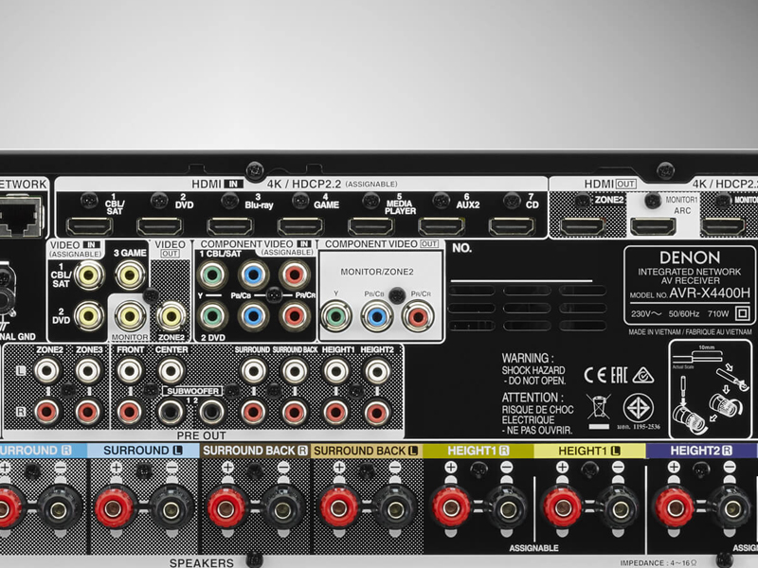
Task: Click the red Pr/Cr component video out jack
Action: 418,316
